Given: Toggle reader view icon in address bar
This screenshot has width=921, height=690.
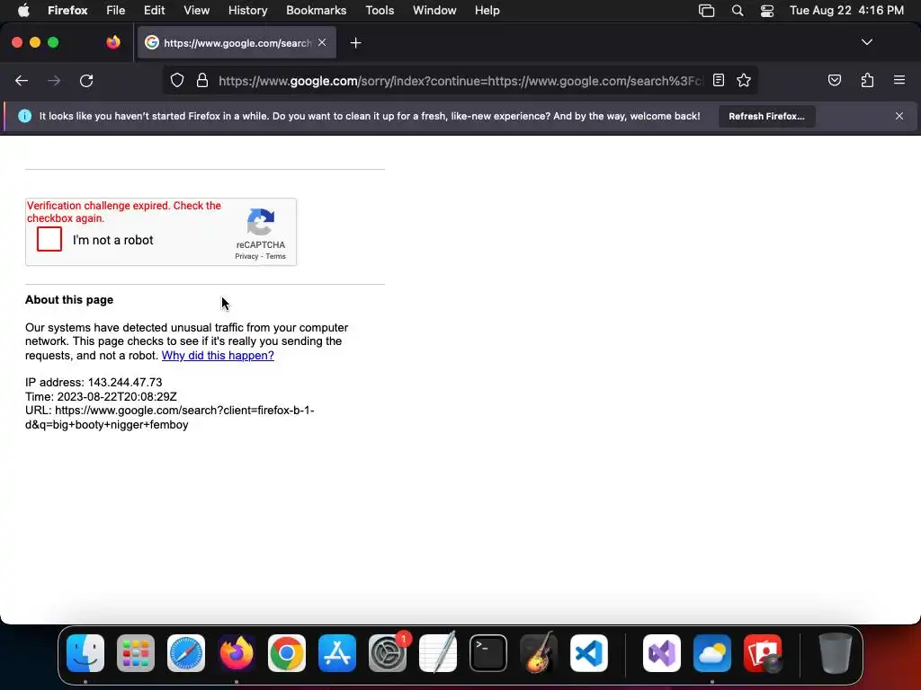Looking at the screenshot, I should 719,80.
